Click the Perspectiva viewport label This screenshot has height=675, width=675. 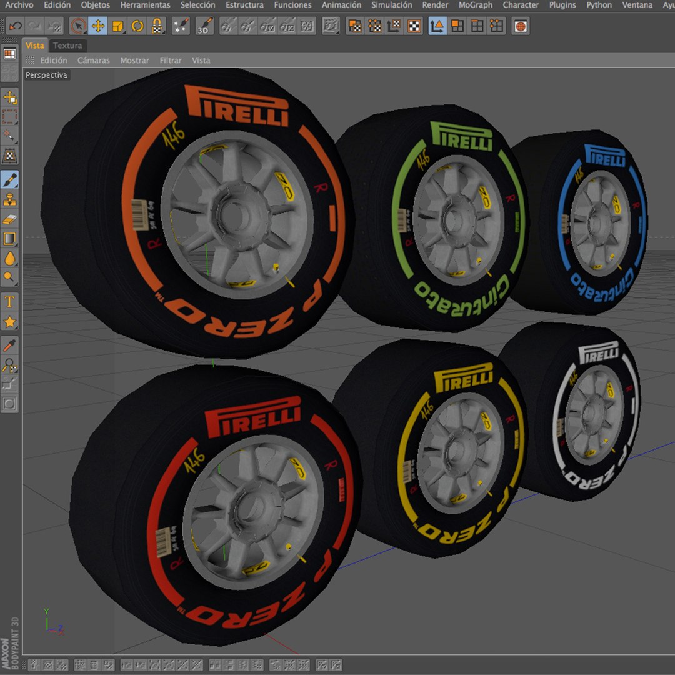pos(46,75)
